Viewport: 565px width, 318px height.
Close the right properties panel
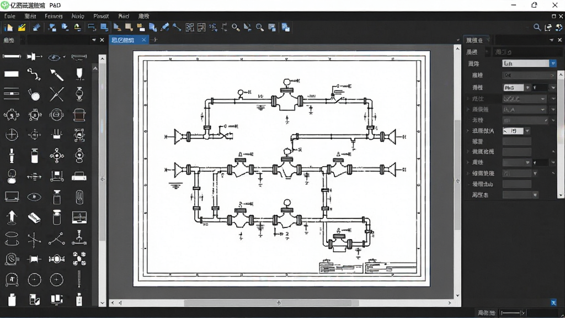tap(559, 40)
